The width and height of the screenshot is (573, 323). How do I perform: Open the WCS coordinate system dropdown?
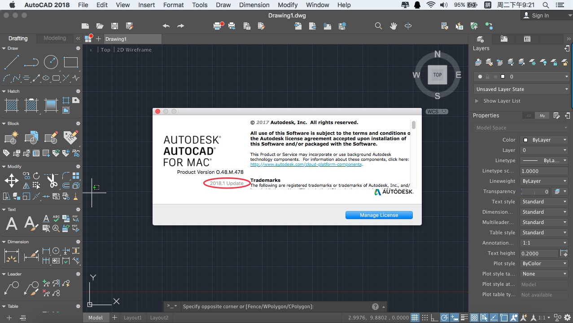(437, 112)
